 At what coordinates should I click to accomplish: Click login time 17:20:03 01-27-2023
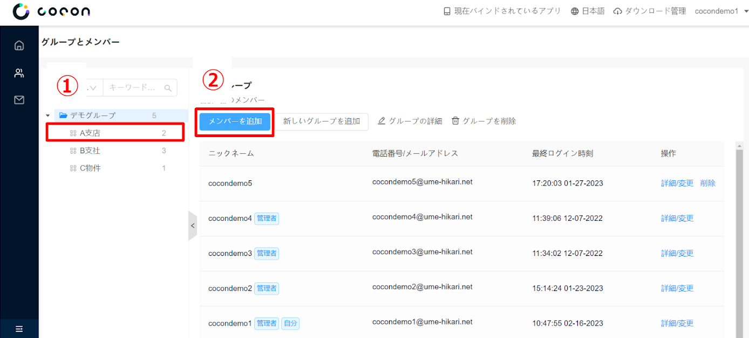(x=568, y=184)
